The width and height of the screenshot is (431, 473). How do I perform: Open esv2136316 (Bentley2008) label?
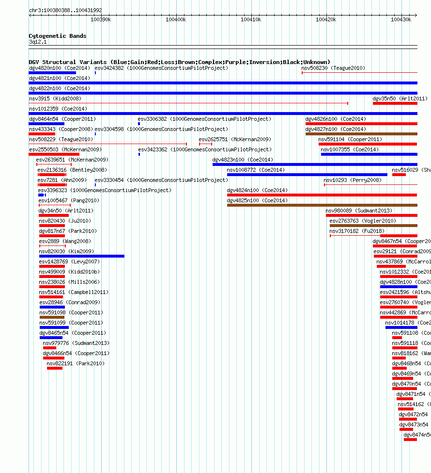(72, 170)
